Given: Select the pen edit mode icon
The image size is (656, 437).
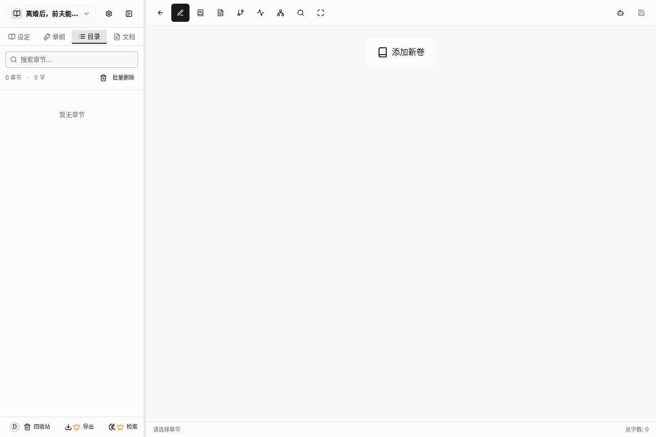Looking at the screenshot, I should [180, 13].
